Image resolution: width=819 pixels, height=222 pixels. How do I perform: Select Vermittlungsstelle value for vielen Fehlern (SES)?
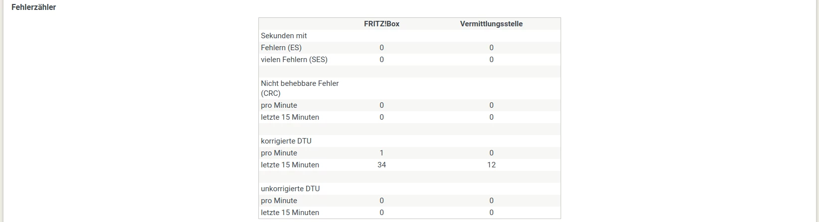(x=491, y=60)
